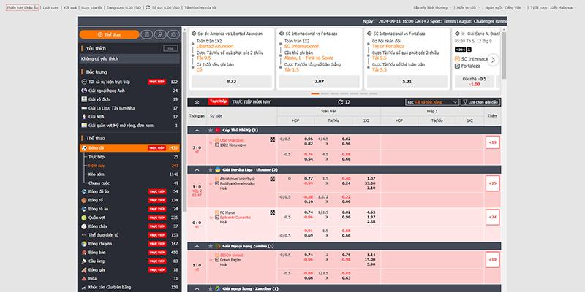Click the live match tracker icon for FC Mynai
Image resolution: width=585 pixels, height=292 pixels.
272,212
